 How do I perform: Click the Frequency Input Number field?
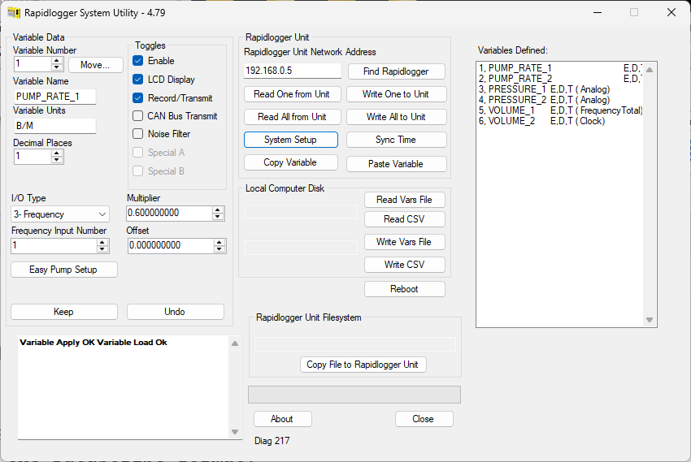[54, 246]
